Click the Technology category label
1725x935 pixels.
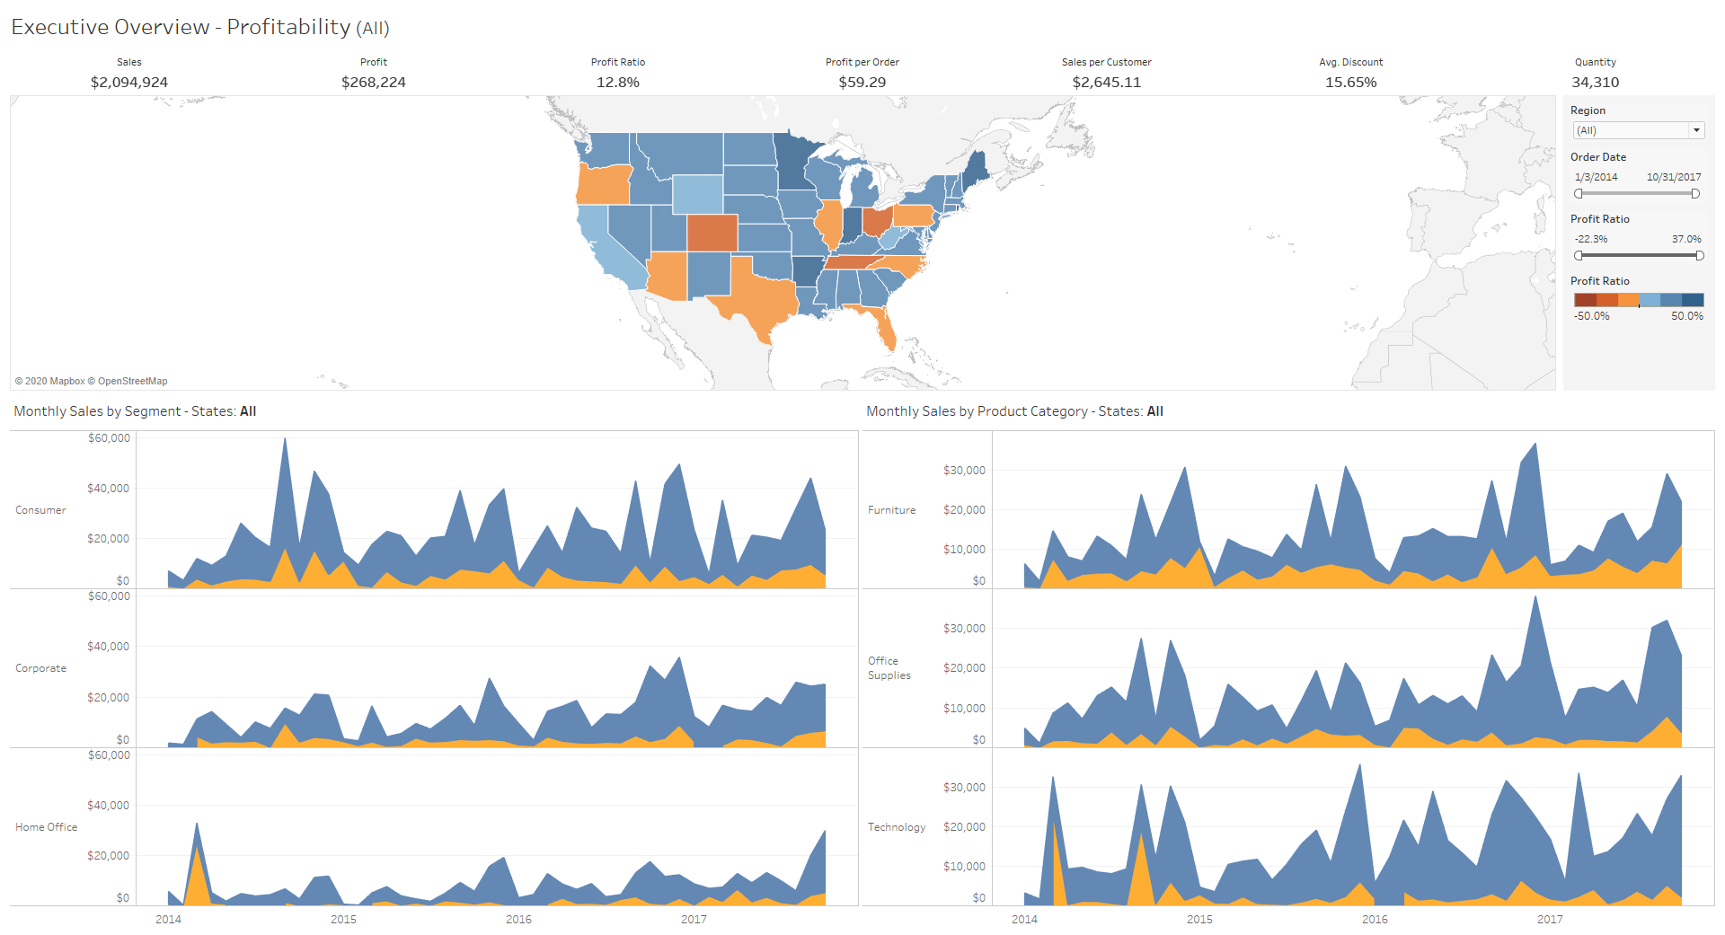[x=897, y=827]
